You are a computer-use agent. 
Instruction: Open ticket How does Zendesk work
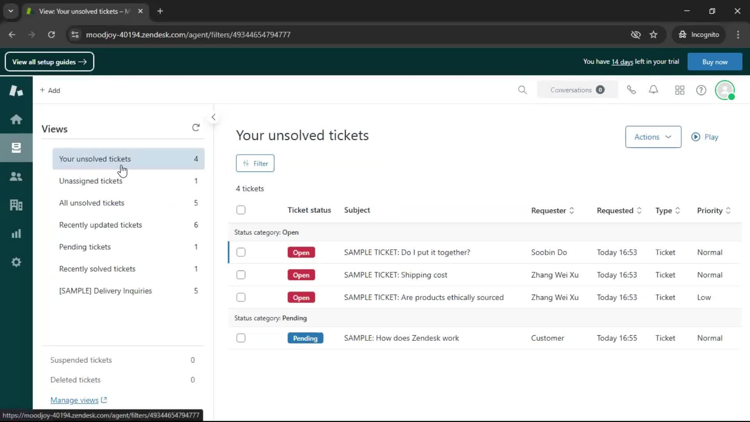coord(401,338)
